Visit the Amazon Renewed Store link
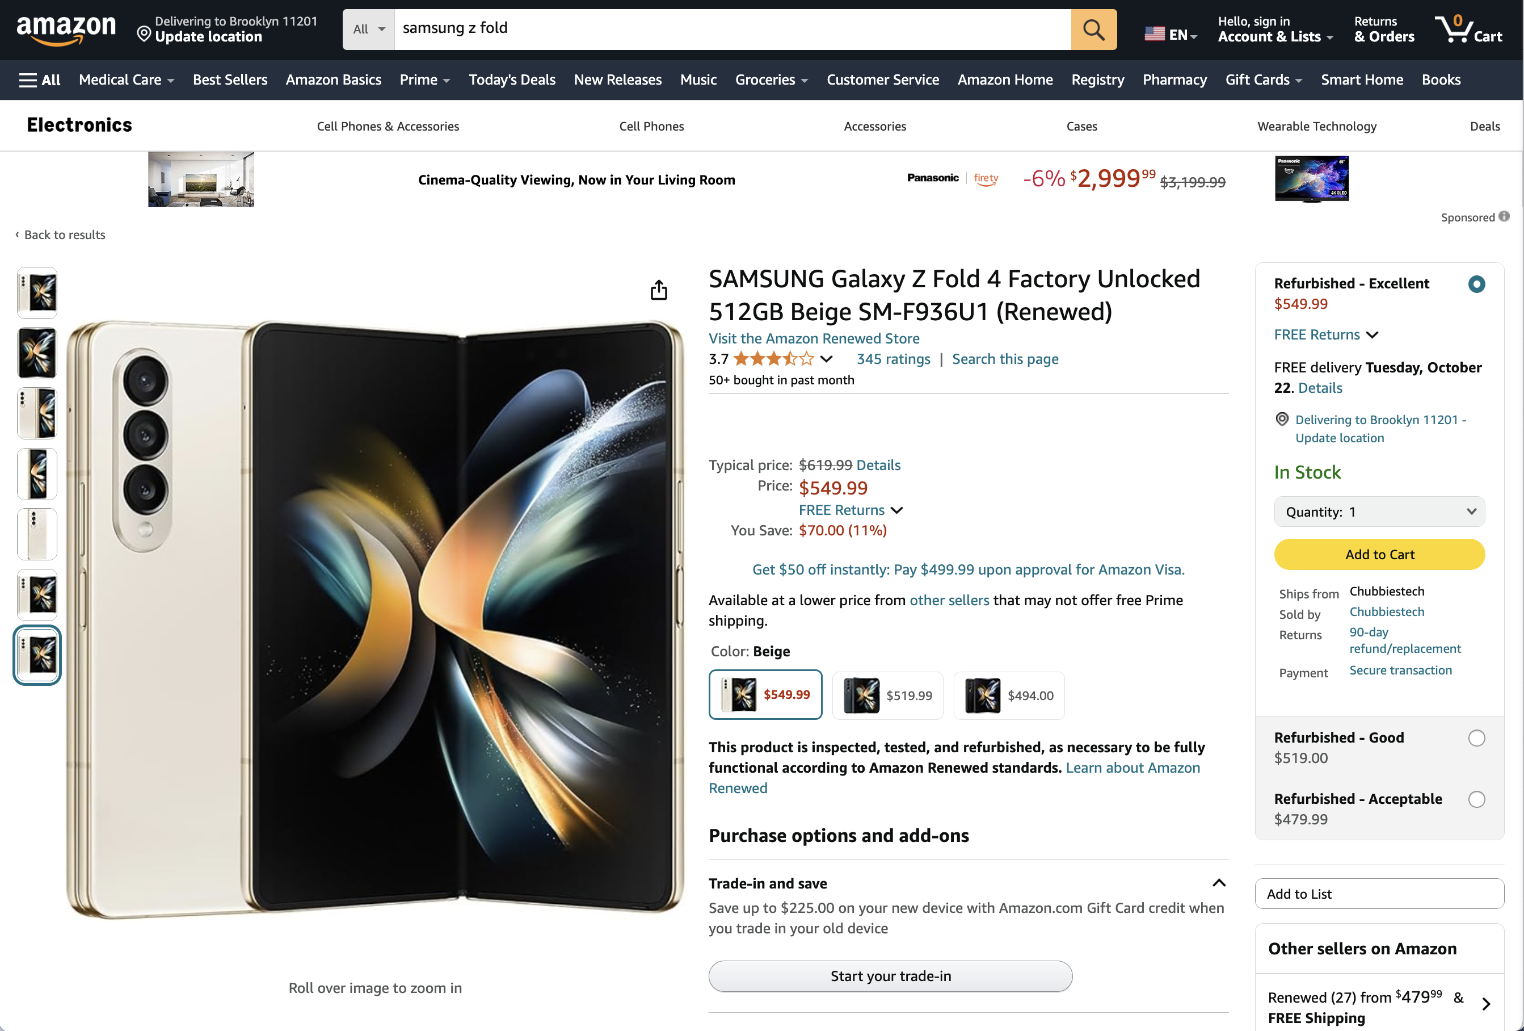Screen dimensions: 1524x1031 click(814, 338)
